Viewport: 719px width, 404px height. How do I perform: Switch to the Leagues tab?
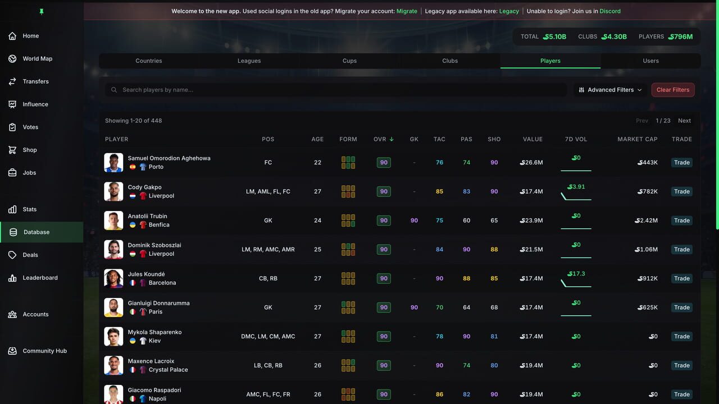pos(249,61)
